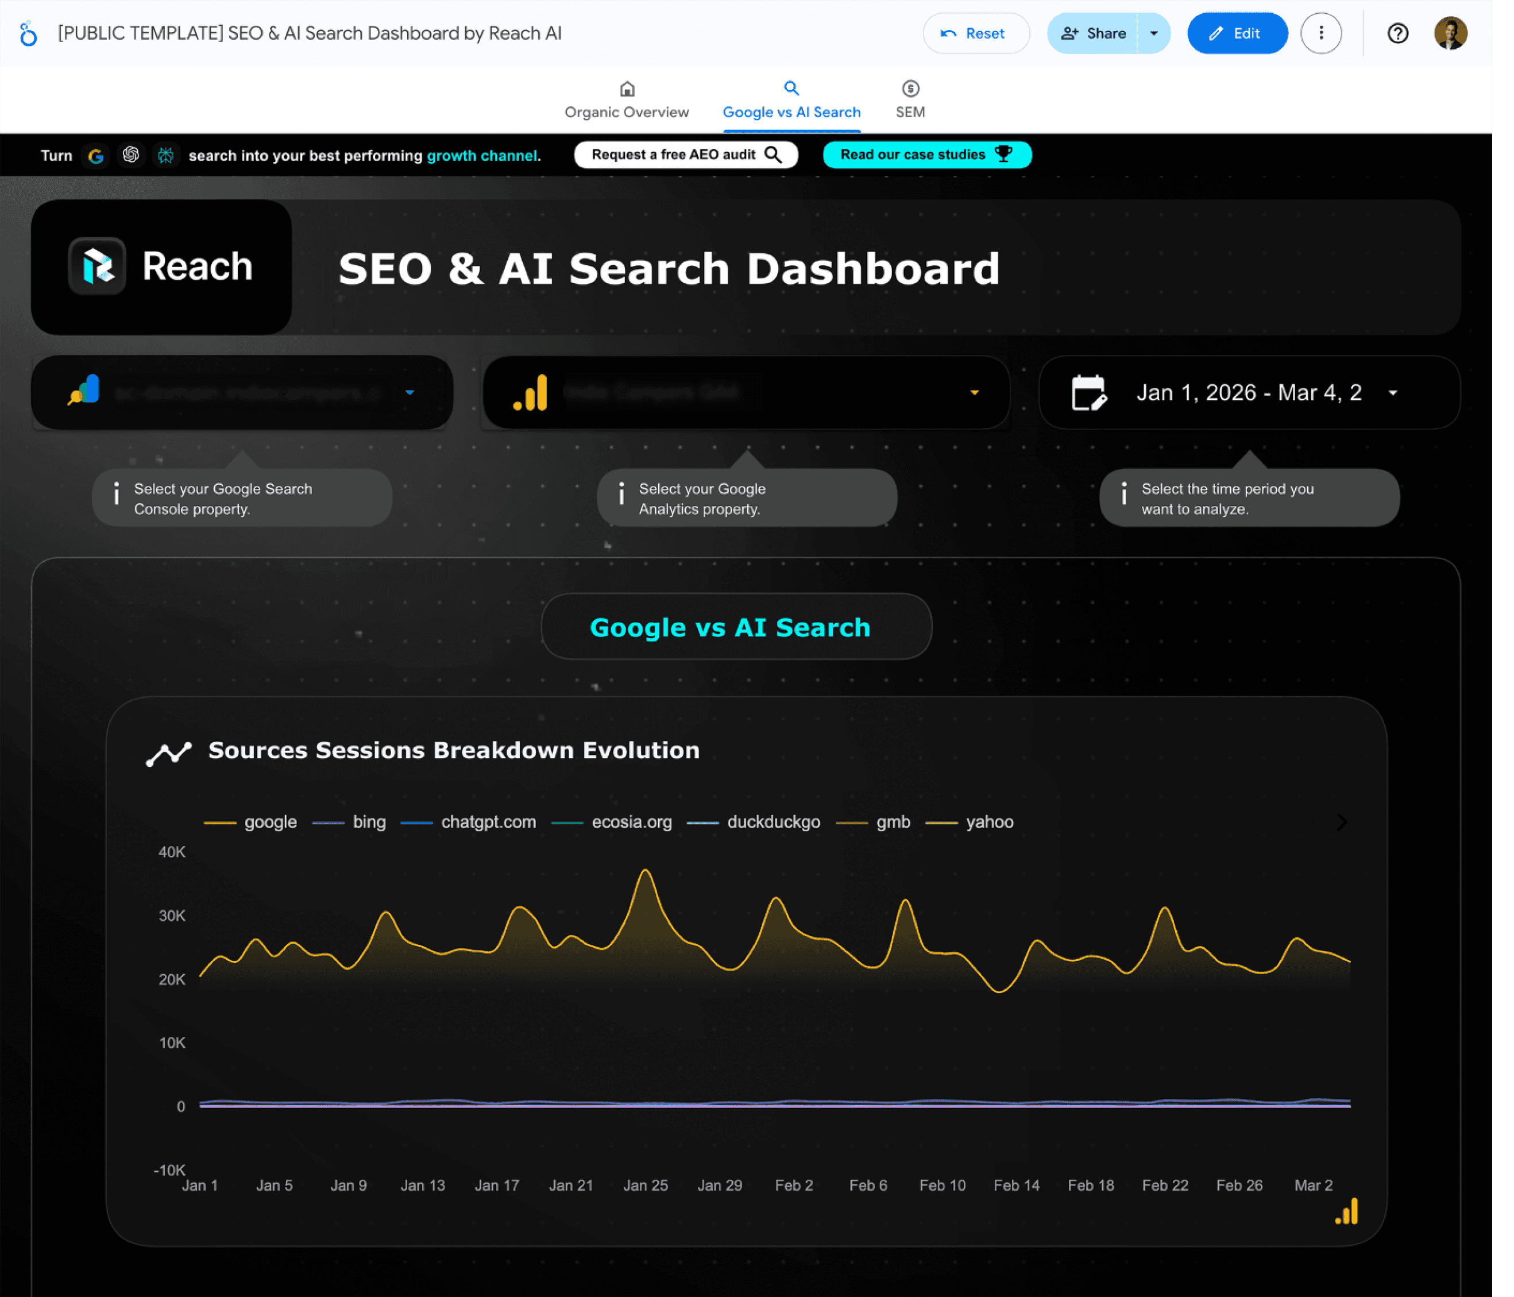Click Google Analytics icon at chart corner
The width and height of the screenshot is (1514, 1297).
point(1346,1211)
